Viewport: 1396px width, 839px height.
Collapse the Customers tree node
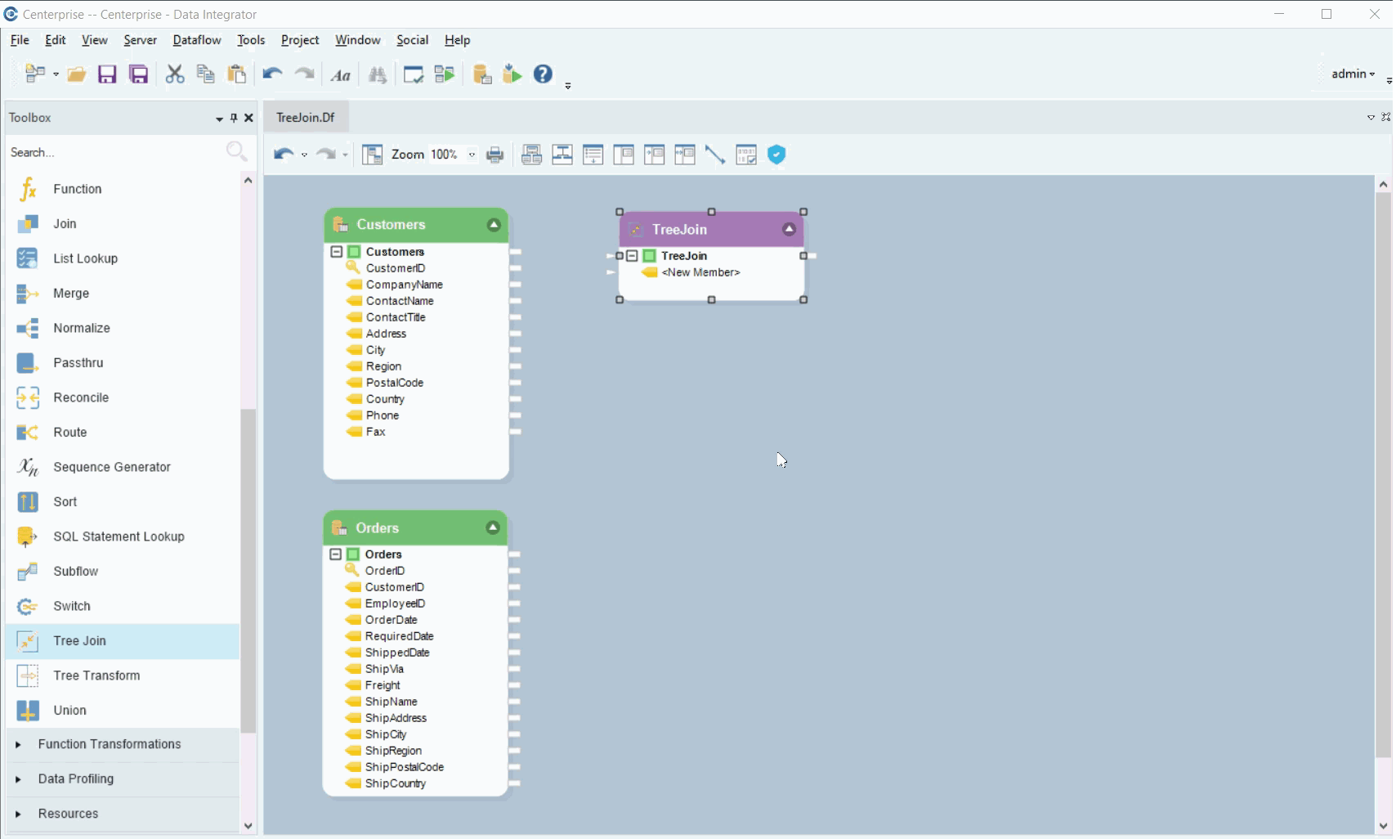(336, 252)
